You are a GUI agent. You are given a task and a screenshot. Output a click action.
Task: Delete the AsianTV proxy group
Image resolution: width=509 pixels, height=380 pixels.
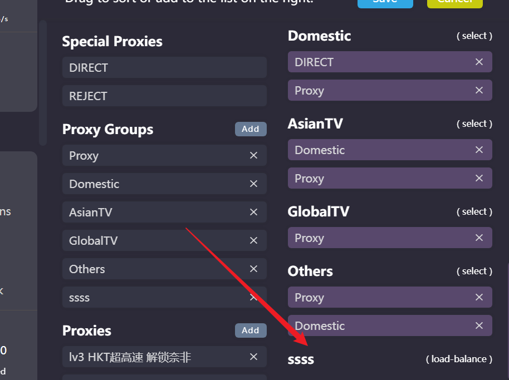(x=253, y=212)
